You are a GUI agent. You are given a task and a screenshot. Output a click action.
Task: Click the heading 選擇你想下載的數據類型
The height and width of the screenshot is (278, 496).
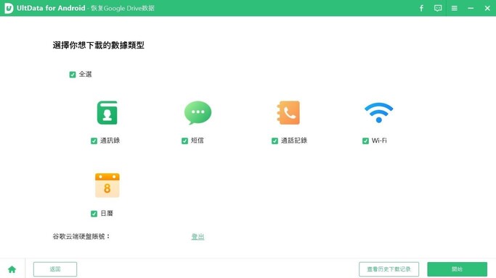pyautogui.click(x=98, y=46)
